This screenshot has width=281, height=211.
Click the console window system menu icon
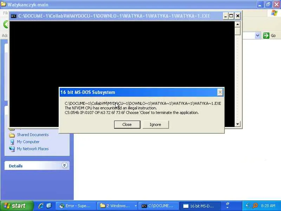click(x=14, y=16)
